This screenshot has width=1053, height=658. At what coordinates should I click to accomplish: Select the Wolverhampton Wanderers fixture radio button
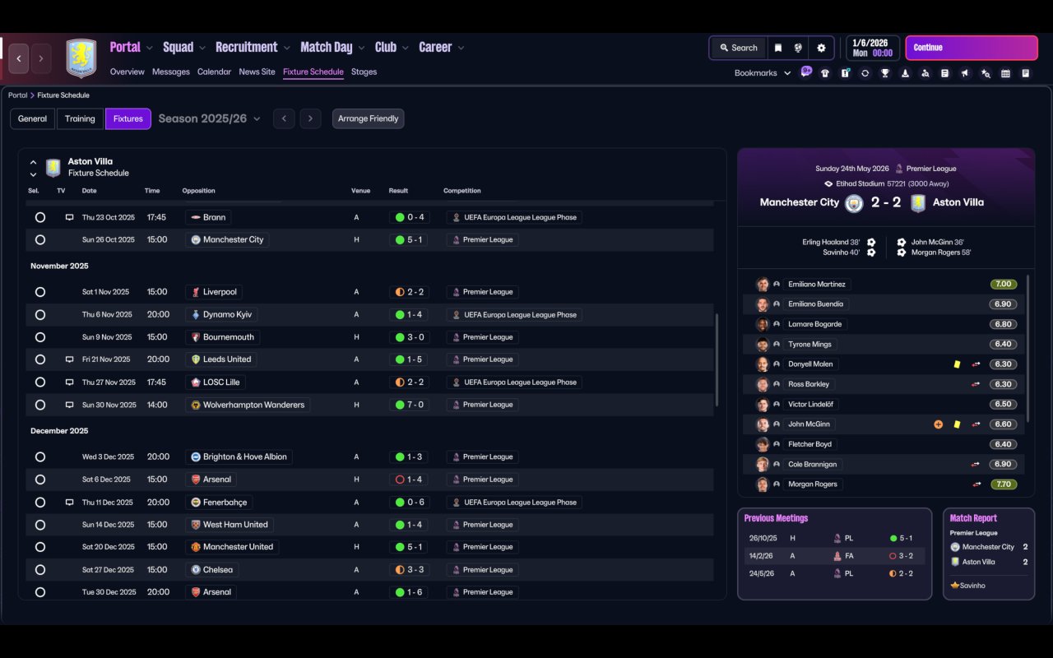(x=40, y=405)
